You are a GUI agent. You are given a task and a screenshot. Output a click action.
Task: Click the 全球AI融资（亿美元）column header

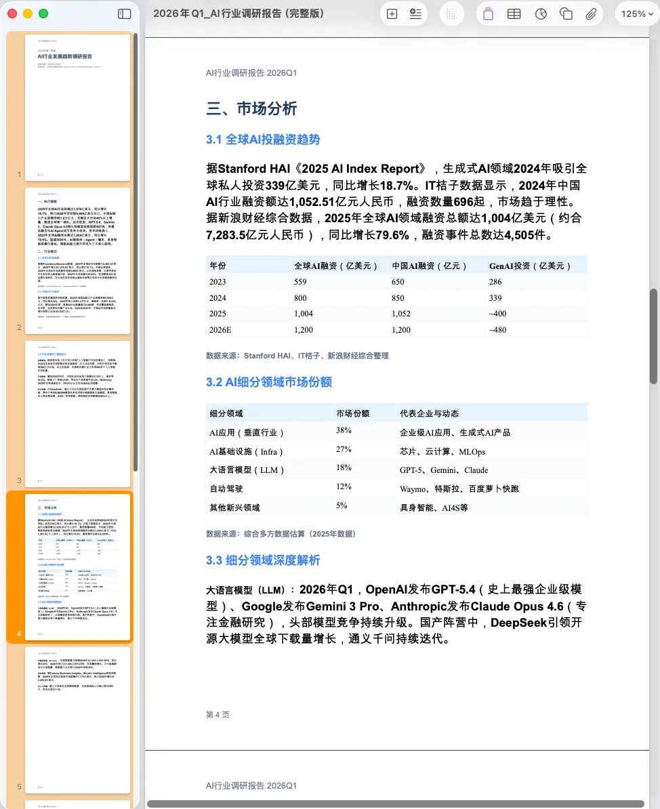click(336, 266)
